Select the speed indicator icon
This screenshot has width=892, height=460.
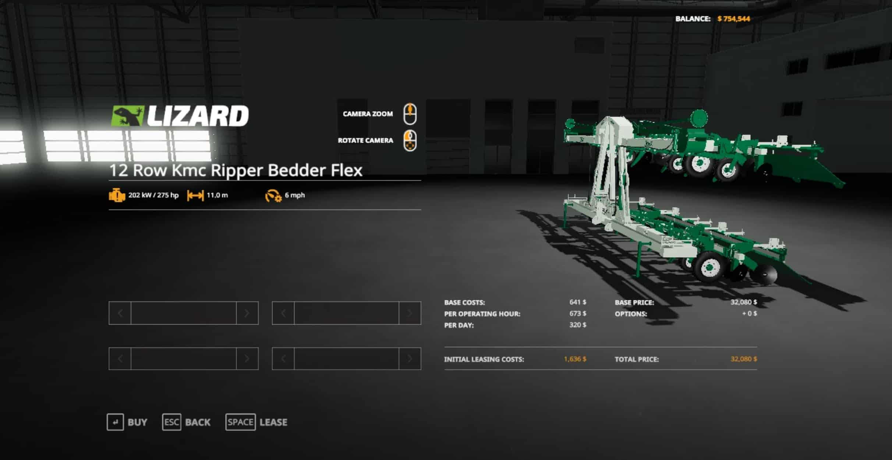(272, 195)
